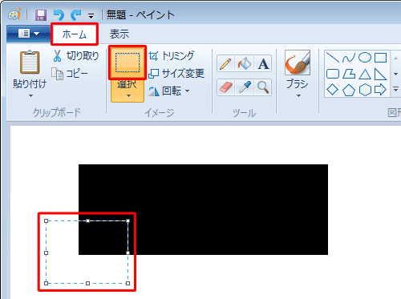Choose the Oval shape
The height and width of the screenshot is (299, 401).
tap(365, 58)
